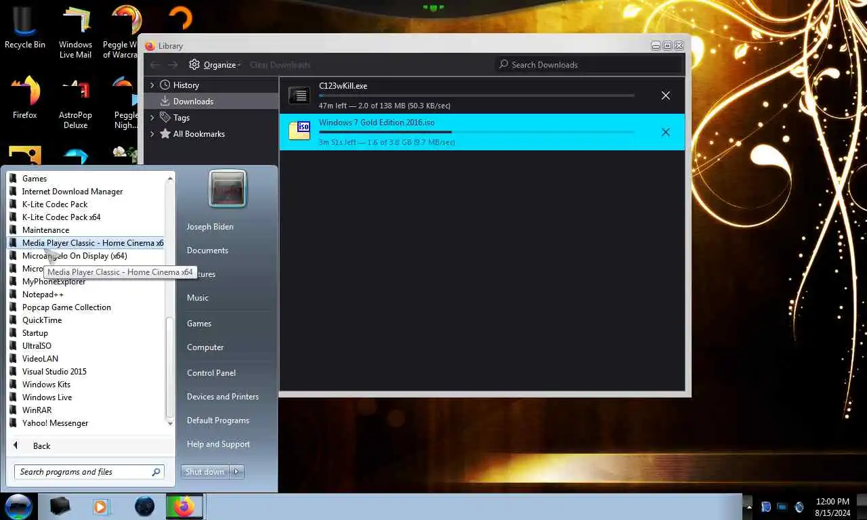Open Control Panel from Start menu
Image resolution: width=867 pixels, height=520 pixels.
[x=211, y=373]
